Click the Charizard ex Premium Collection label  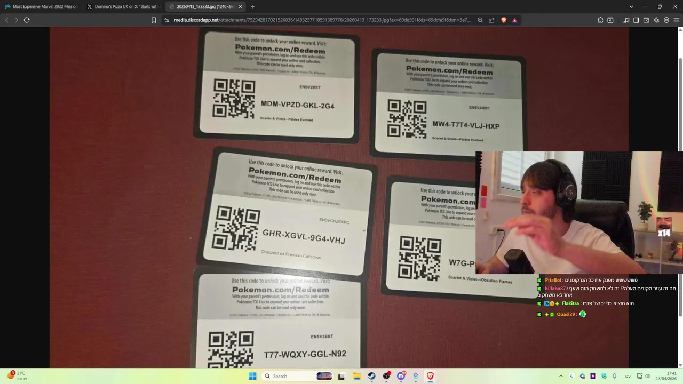click(291, 254)
